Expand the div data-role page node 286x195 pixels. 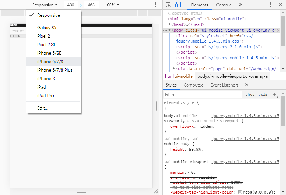click(x=174, y=68)
